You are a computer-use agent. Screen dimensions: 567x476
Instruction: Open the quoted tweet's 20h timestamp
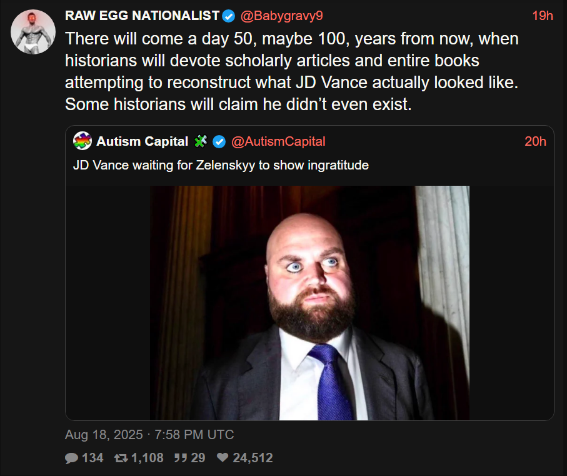click(x=535, y=141)
